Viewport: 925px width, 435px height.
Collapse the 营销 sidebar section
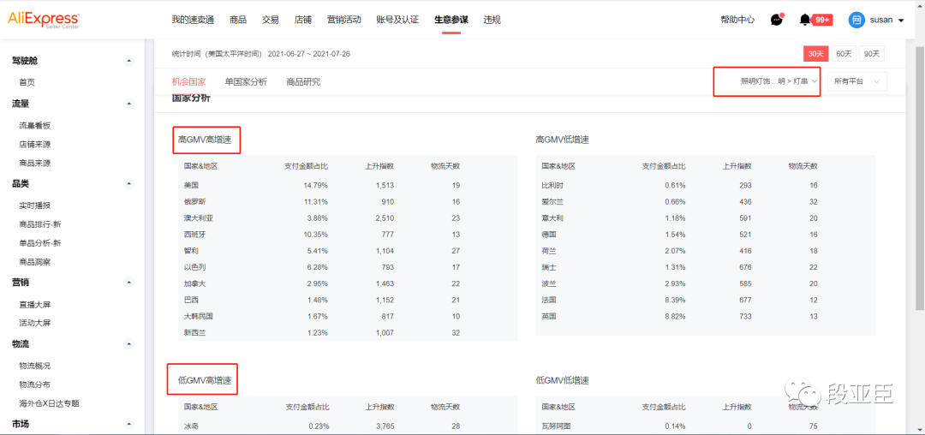click(x=129, y=283)
